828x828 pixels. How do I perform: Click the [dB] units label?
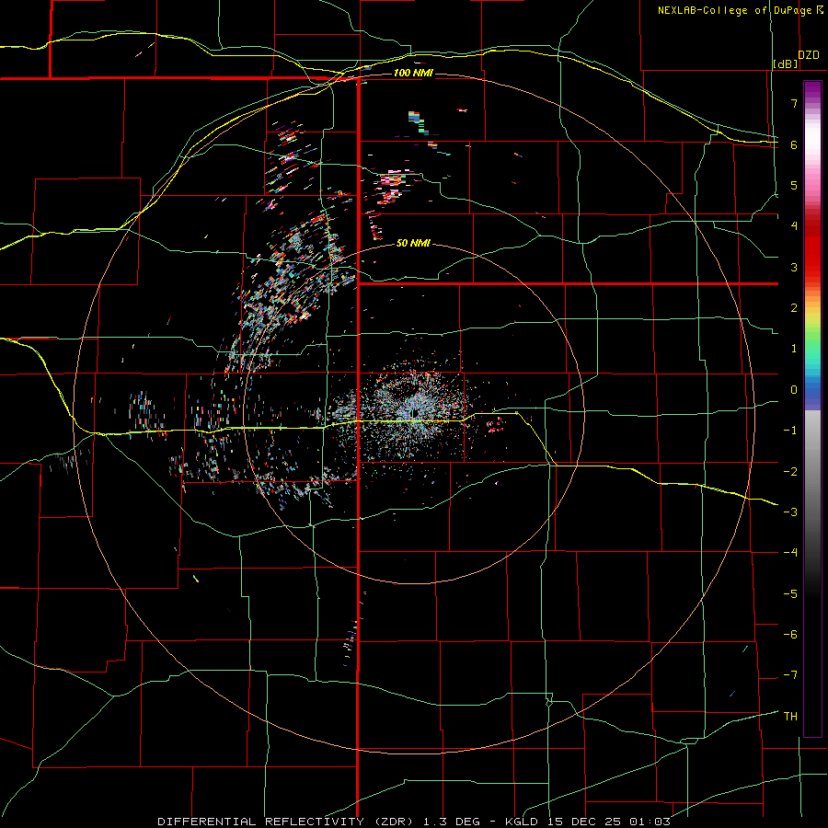coord(786,63)
